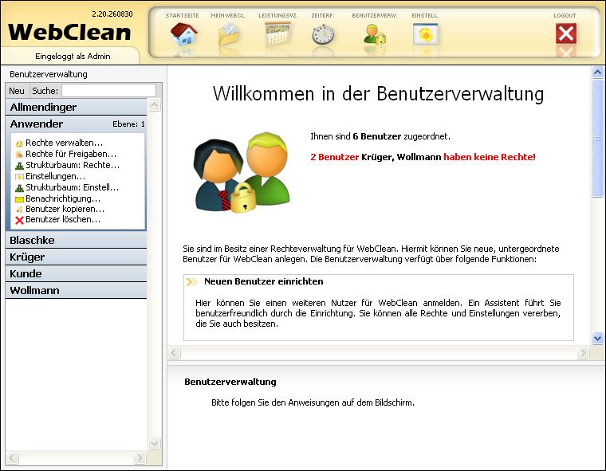
Task: Click user list scroll left arrow
Action: (12, 458)
